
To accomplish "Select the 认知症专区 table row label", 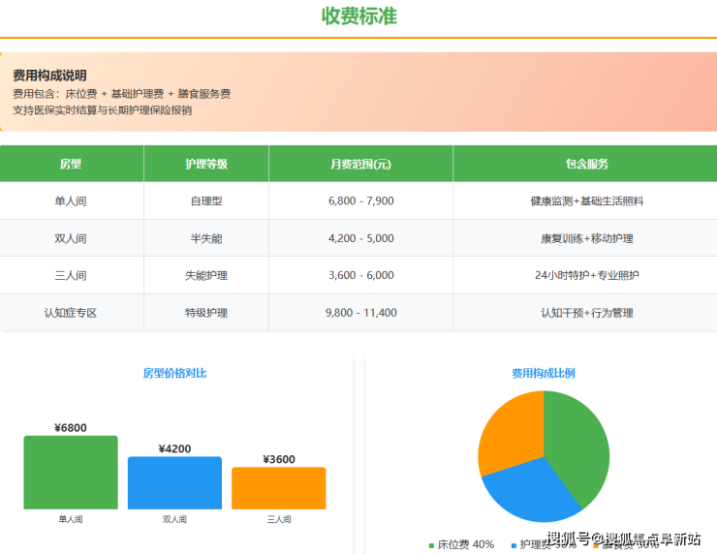I will point(71,313).
